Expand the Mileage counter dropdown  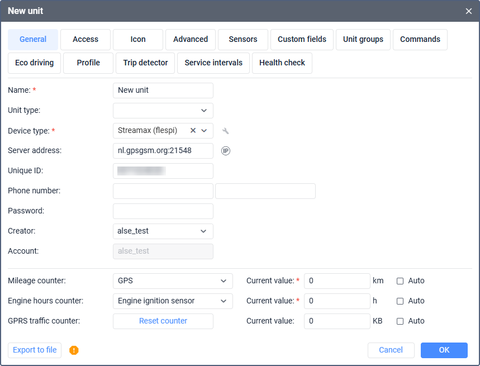(224, 281)
